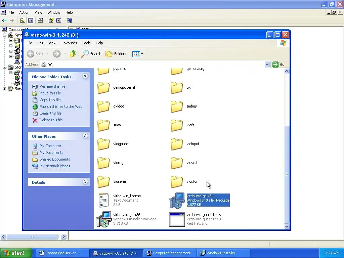Collapse the Storage tree node

pos(4,67)
